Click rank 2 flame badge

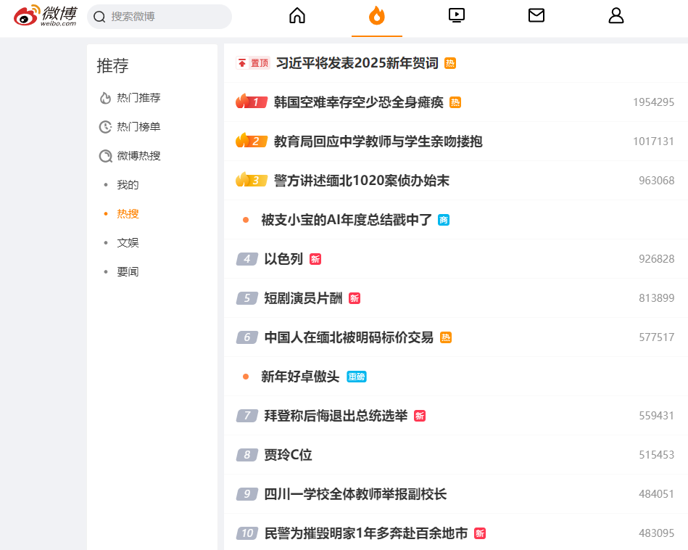click(252, 141)
